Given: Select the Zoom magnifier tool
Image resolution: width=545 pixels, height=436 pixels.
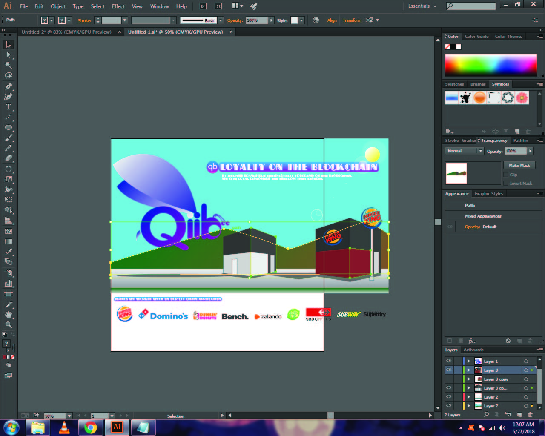Looking at the screenshot, I should point(9,325).
